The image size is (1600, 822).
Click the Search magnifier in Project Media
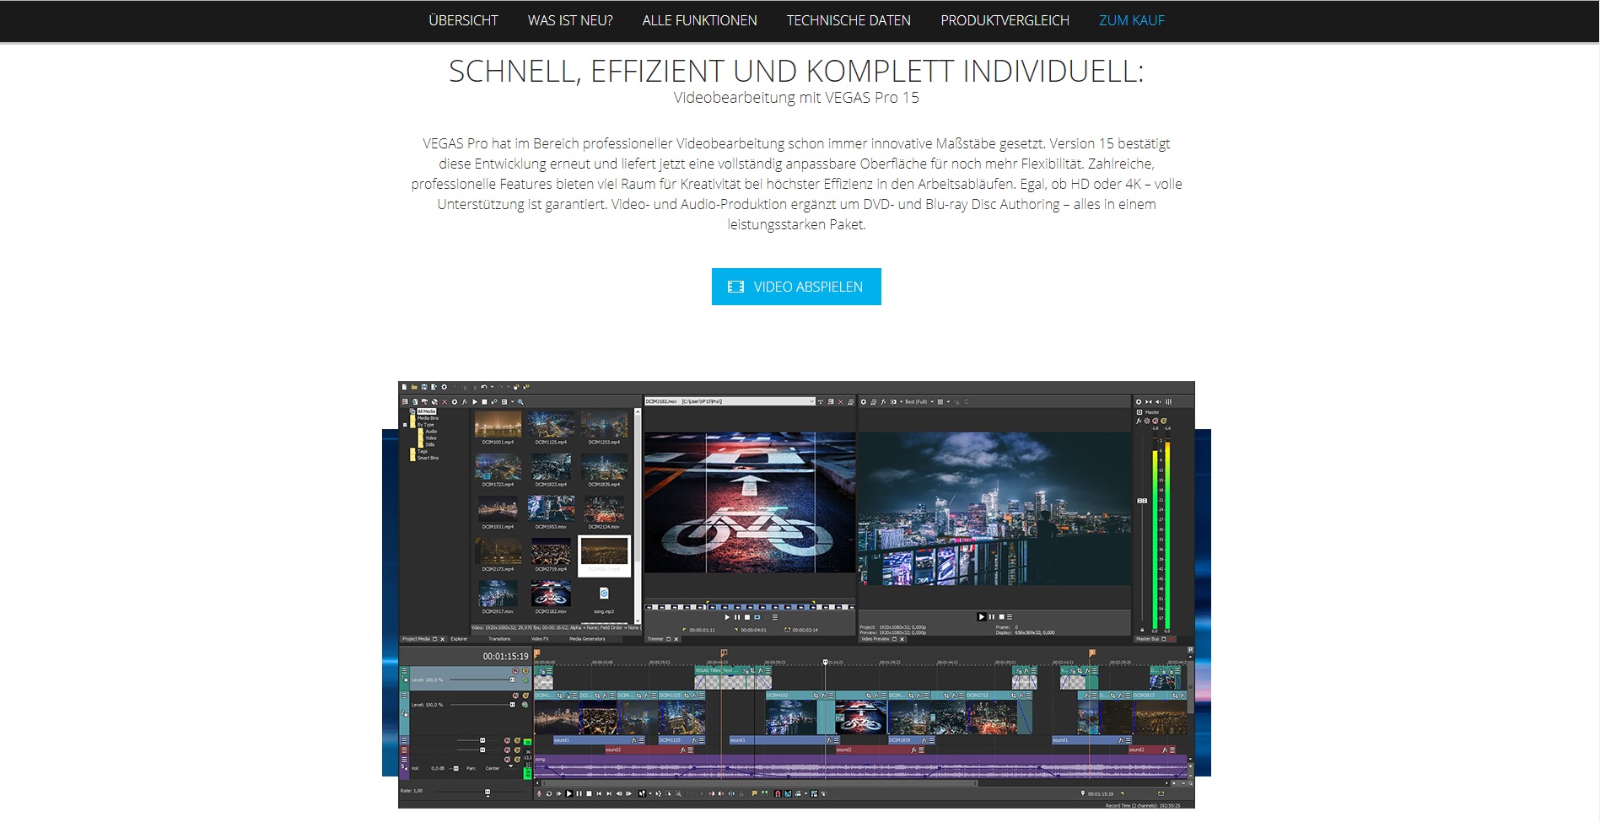coord(520,402)
